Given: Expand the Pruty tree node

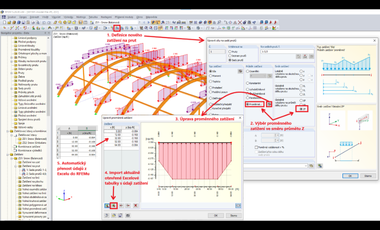Looking at the screenshot, I should (x=11, y=73).
